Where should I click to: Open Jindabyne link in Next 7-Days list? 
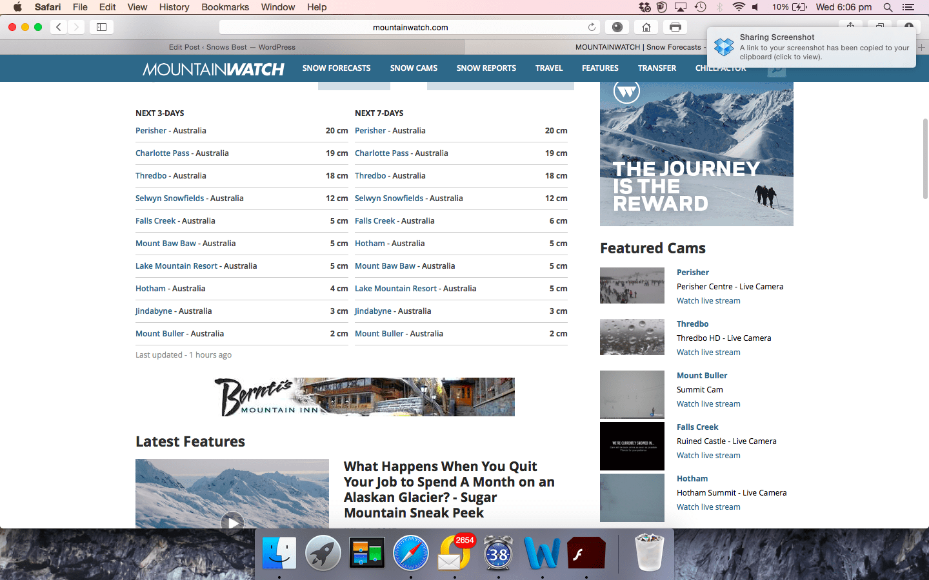pos(374,311)
